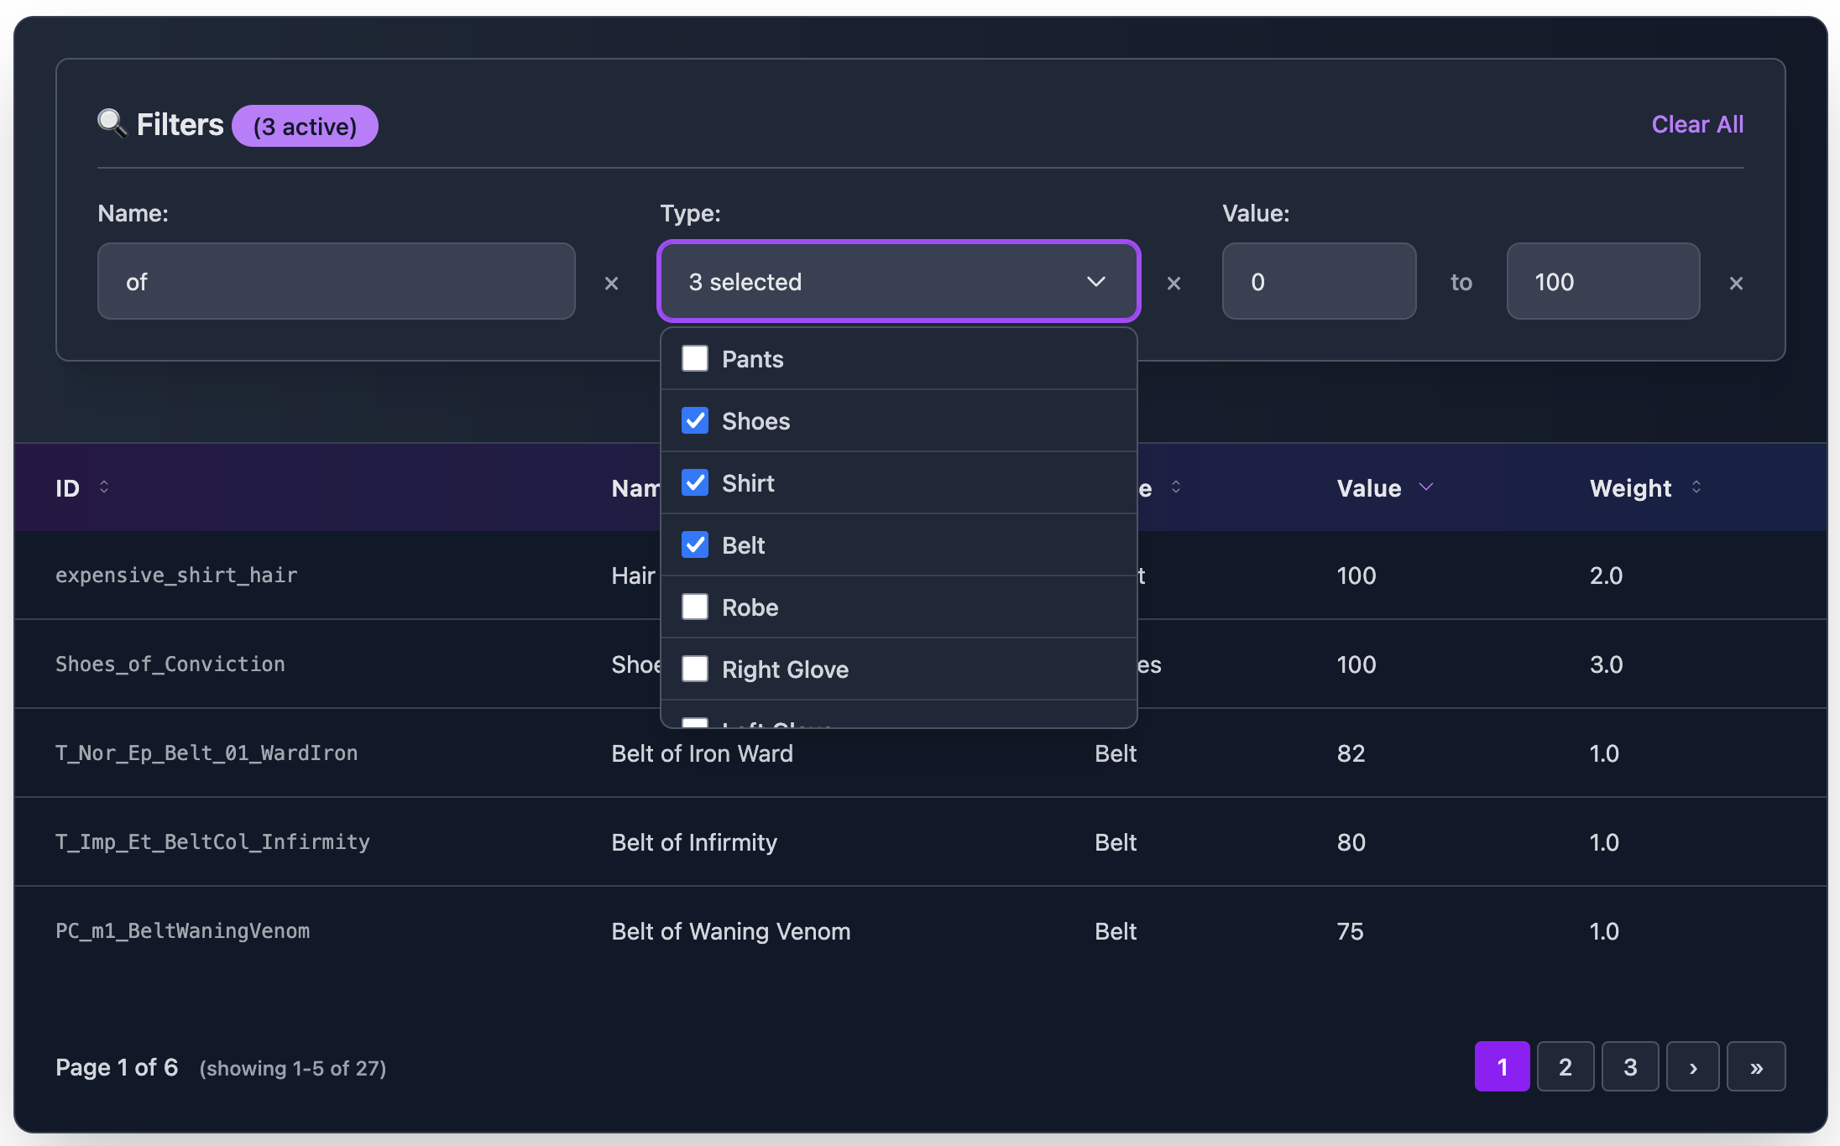1840x1146 pixels.
Task: Collapse the '3 selected' Type dropdown
Action: 898,282
